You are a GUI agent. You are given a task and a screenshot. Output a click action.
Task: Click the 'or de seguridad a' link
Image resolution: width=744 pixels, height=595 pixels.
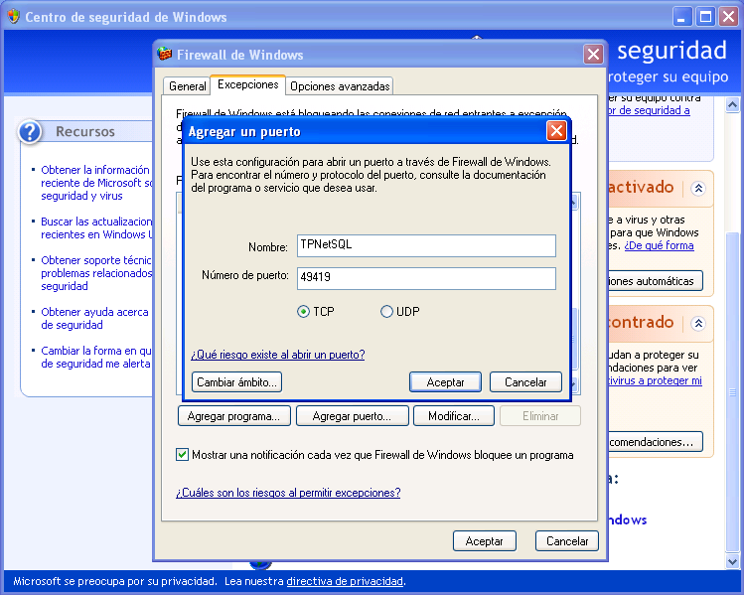[x=649, y=110]
